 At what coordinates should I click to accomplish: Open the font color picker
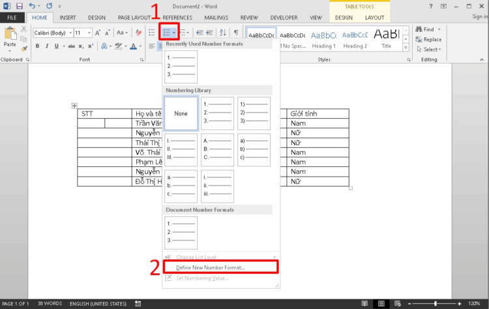[135, 46]
